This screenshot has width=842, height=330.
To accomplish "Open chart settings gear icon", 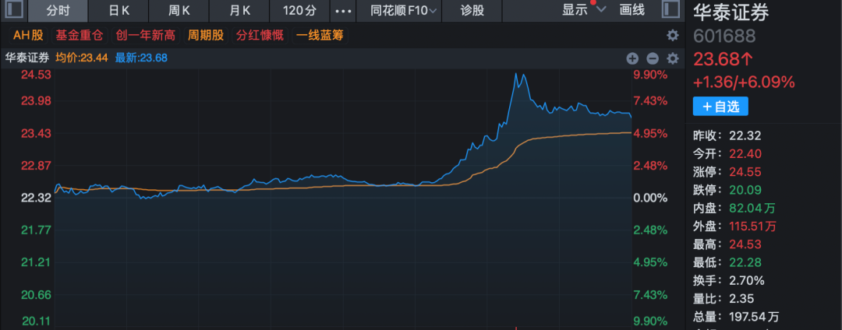I will point(672,58).
